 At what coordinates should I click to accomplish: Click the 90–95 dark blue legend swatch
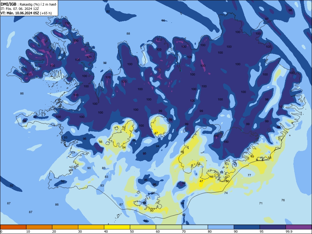247,227
